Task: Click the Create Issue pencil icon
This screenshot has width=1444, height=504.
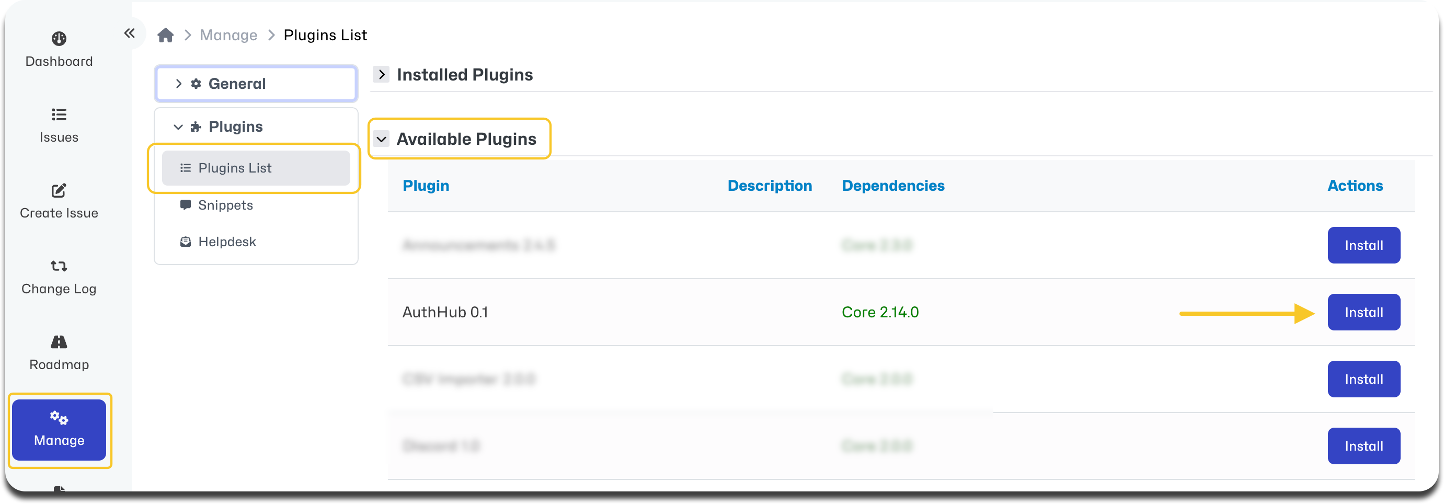Action: [x=59, y=191]
